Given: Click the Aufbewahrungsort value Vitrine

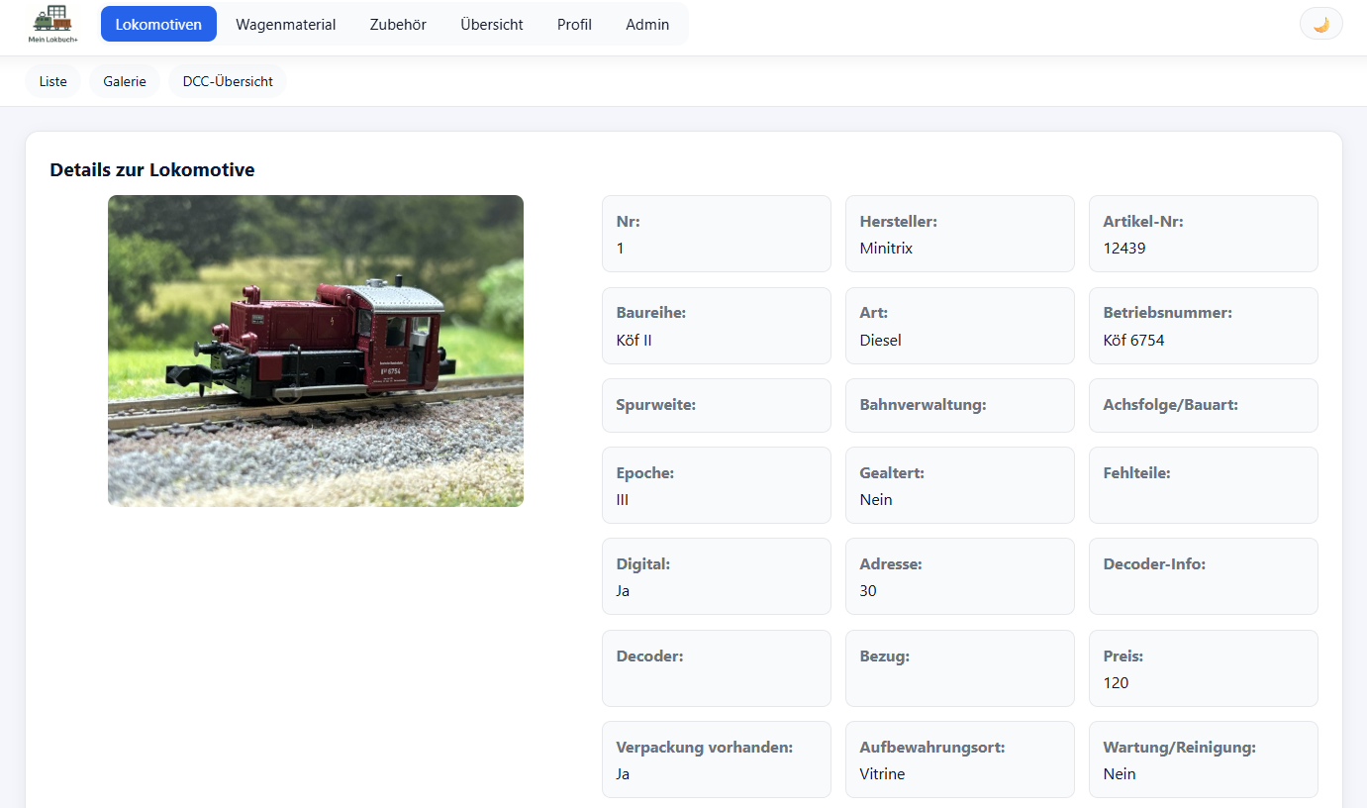Looking at the screenshot, I should pyautogui.click(x=882, y=773).
